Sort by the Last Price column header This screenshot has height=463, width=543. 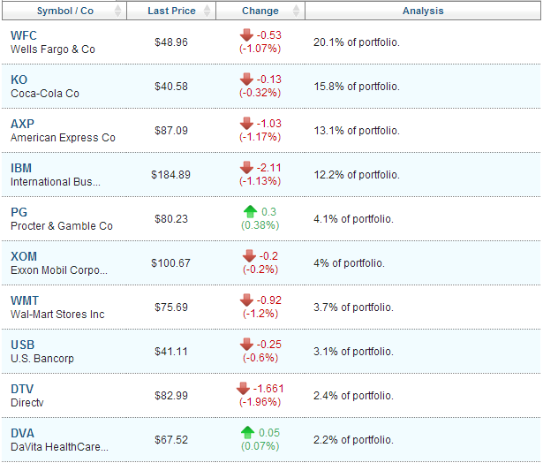pyautogui.click(x=171, y=11)
